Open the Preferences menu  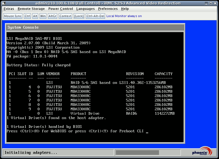click(x=108, y=9)
